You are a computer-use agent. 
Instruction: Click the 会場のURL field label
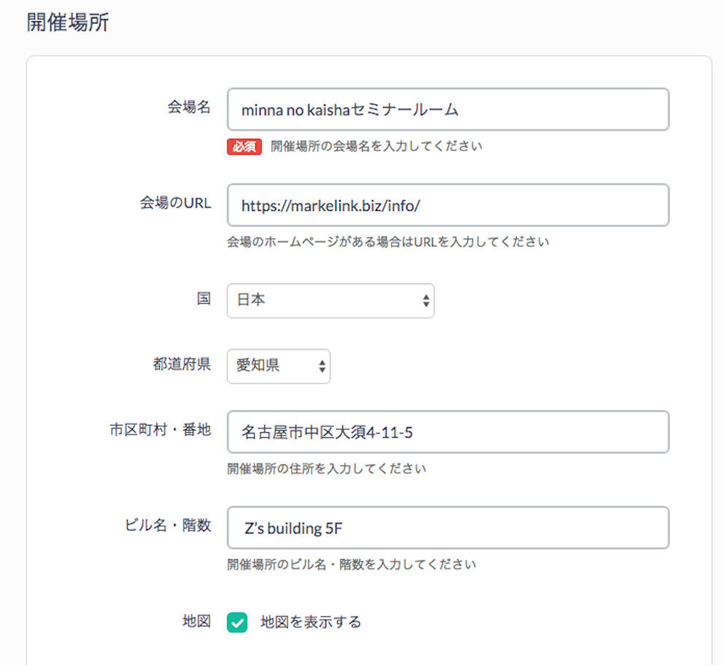tap(175, 203)
